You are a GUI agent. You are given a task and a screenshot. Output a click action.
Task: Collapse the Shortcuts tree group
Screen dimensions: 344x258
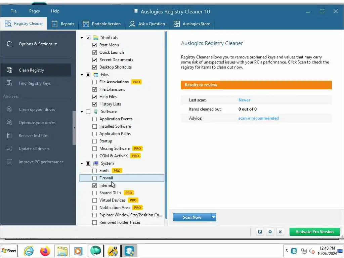[82, 38]
